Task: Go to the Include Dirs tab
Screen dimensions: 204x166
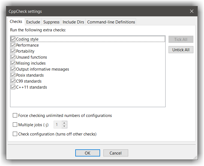Action: point(73,22)
